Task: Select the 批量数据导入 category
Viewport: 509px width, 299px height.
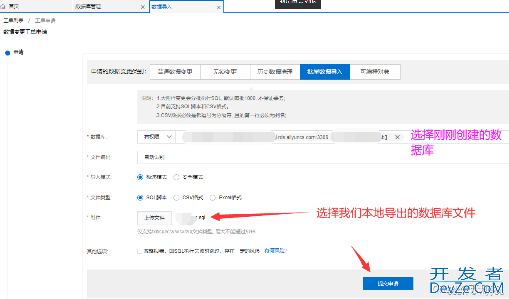Action: tap(325, 72)
